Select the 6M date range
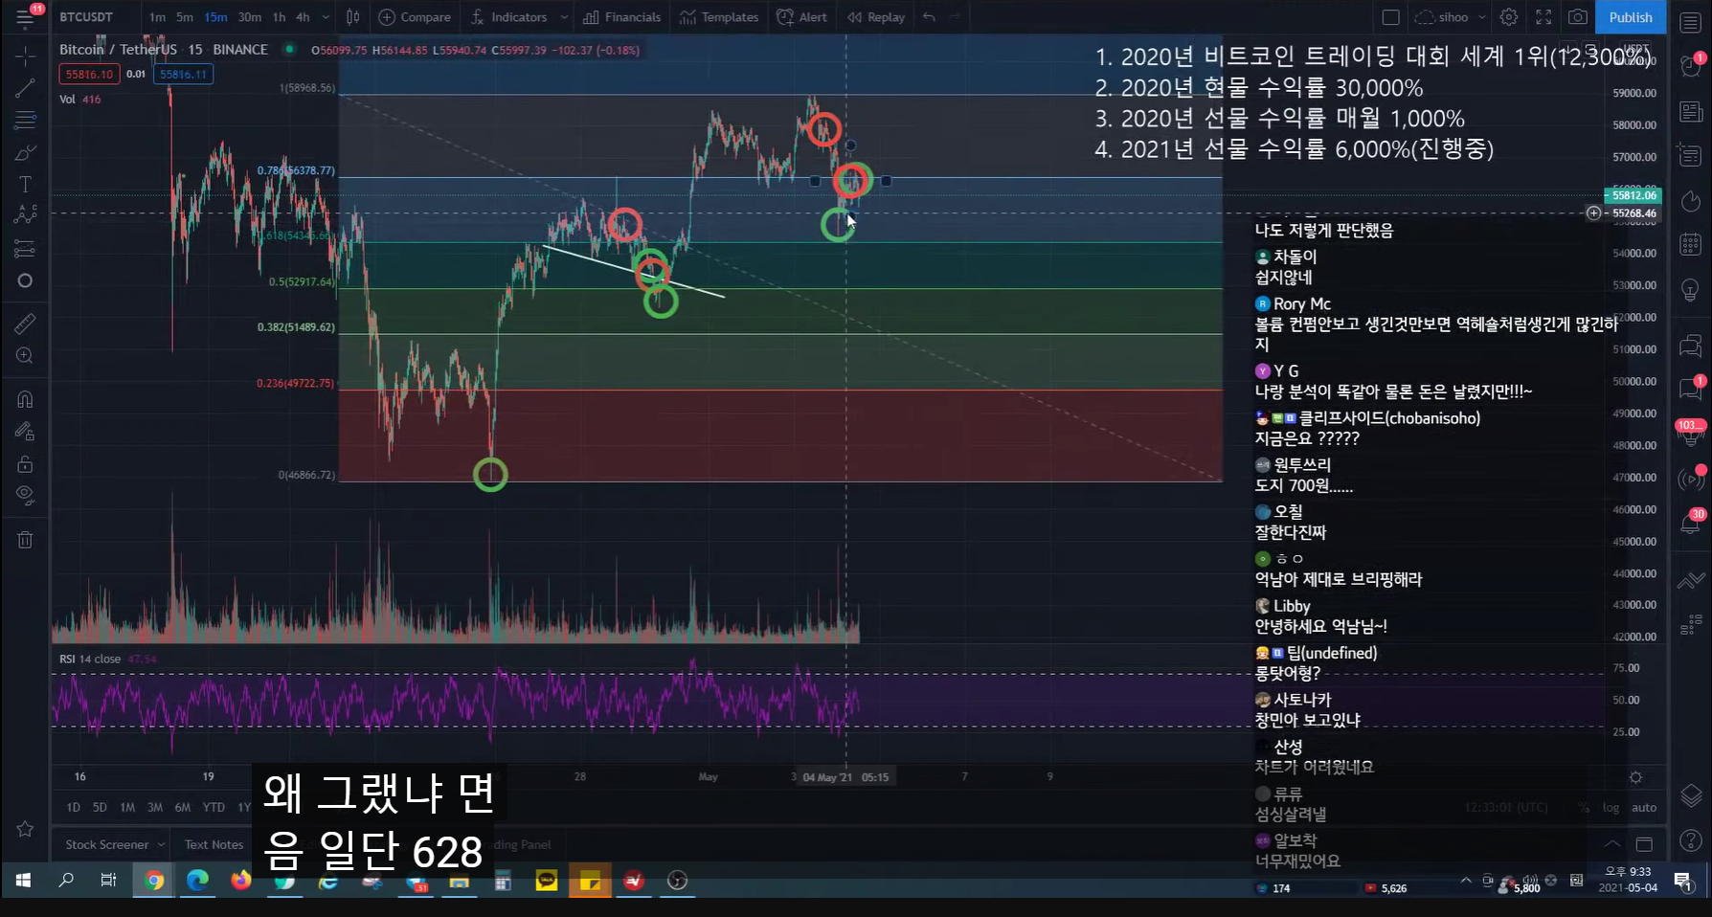 click(183, 807)
